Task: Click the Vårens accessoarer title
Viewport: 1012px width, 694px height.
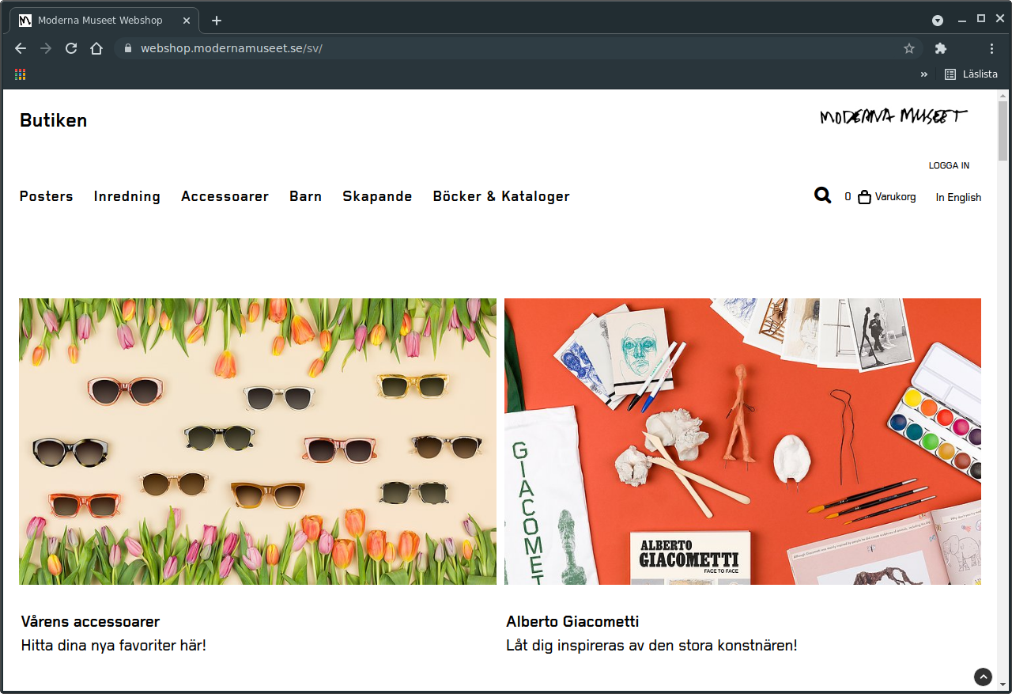Action: coord(91,621)
